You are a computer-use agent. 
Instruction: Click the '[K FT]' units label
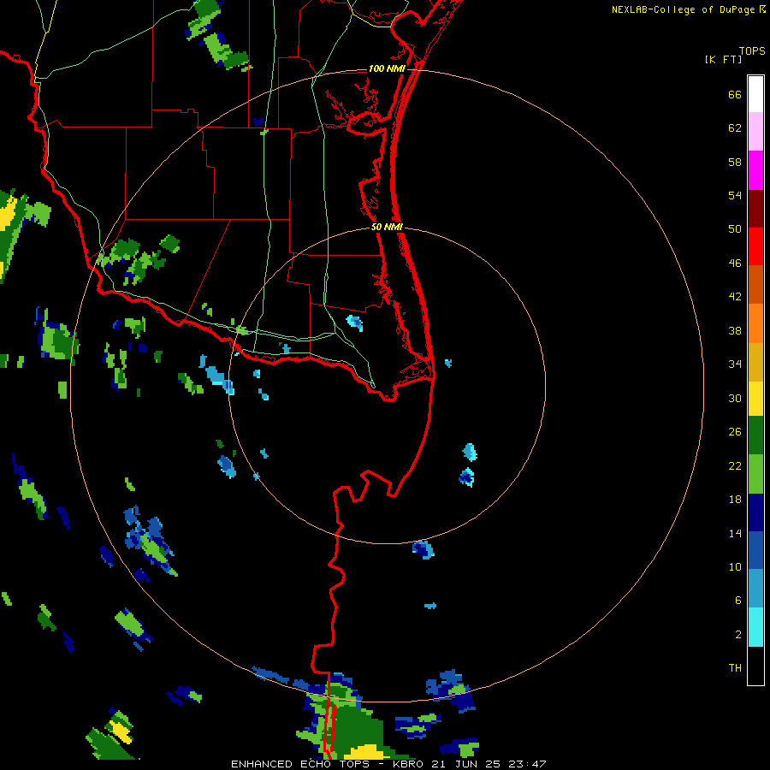pos(723,59)
